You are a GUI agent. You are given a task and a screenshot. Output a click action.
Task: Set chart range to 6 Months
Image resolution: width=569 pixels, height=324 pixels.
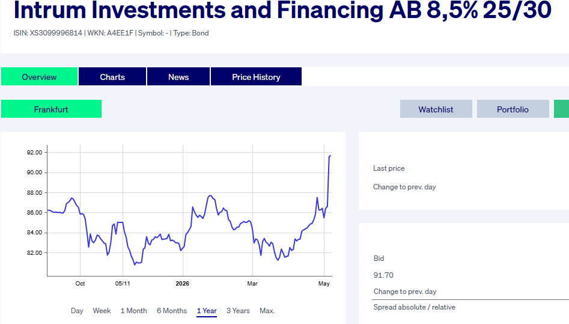(x=172, y=311)
